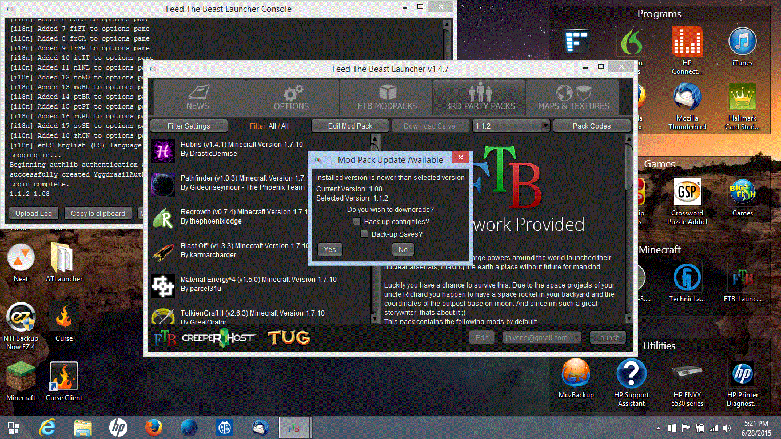This screenshot has width=781, height=439.
Task: Click the Edit profile button
Action: (482, 337)
